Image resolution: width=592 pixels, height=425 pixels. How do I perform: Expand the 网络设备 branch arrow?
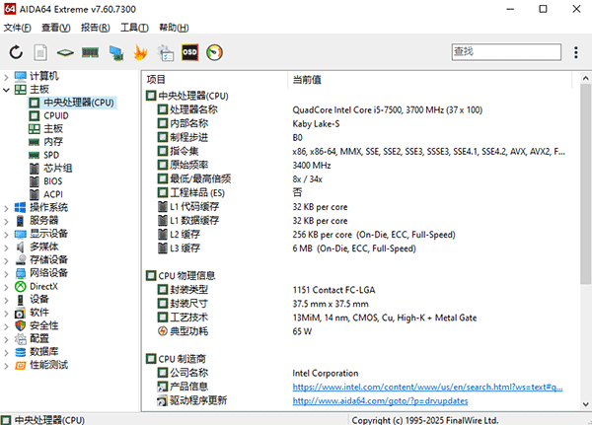coord(6,274)
